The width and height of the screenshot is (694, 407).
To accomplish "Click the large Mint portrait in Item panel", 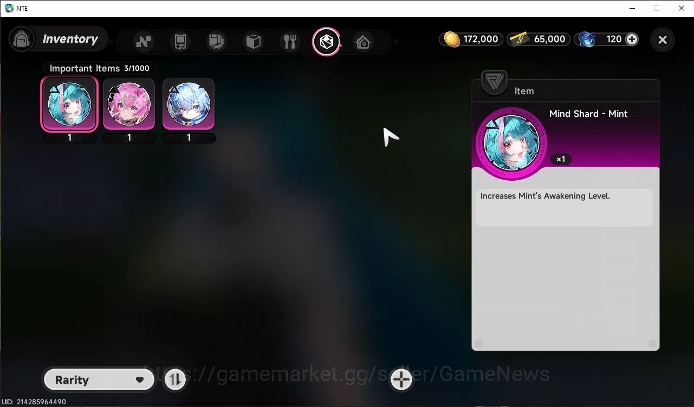I will (511, 143).
